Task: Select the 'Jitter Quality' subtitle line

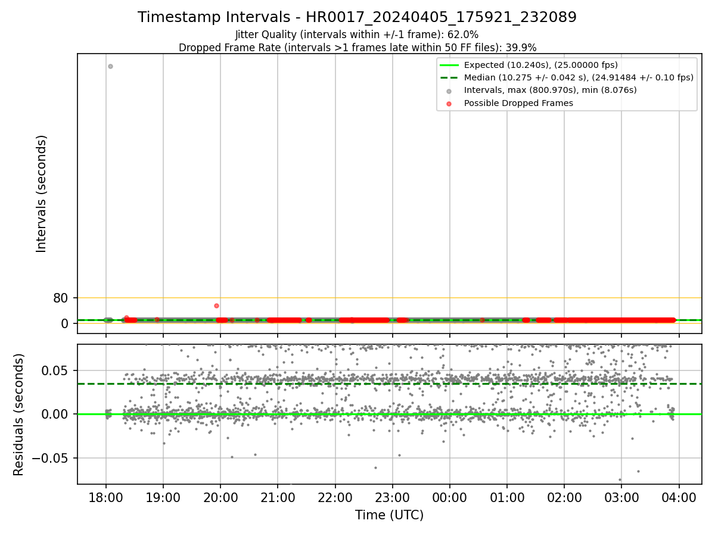Action: (357, 35)
